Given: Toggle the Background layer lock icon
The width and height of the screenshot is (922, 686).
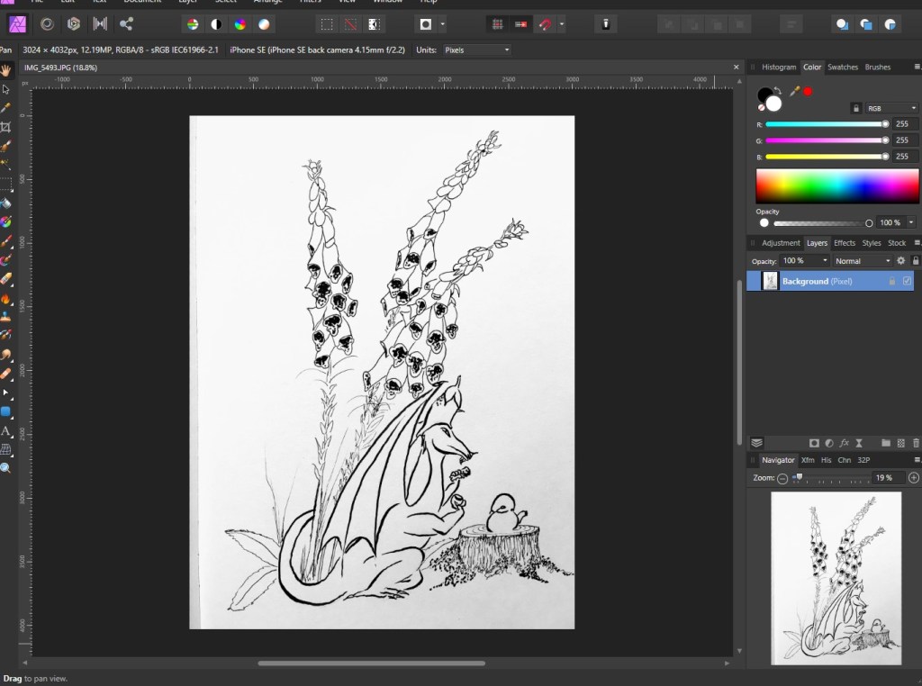Looking at the screenshot, I should (892, 281).
